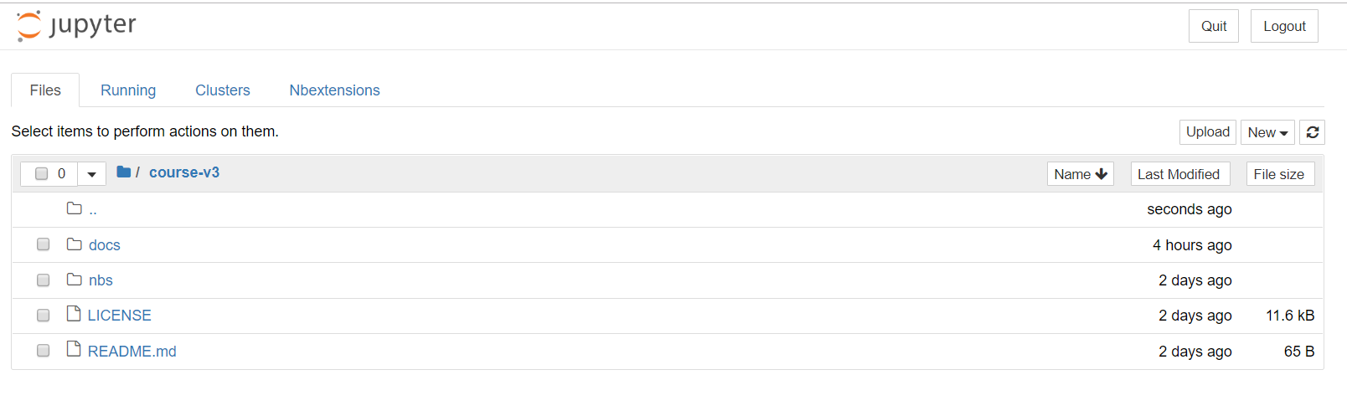Image resolution: width=1347 pixels, height=411 pixels.
Task: Sort the list by Name
Action: (x=1080, y=174)
